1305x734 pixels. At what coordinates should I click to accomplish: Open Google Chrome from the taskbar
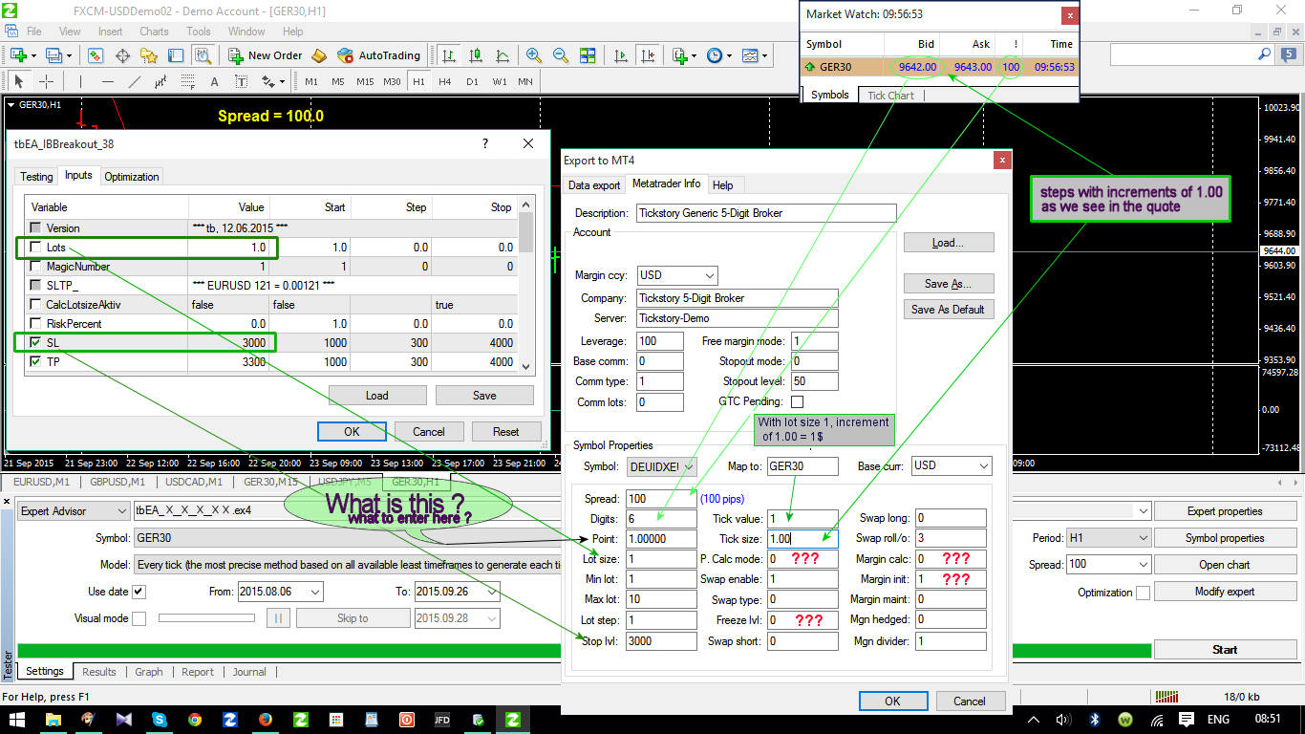(x=194, y=719)
